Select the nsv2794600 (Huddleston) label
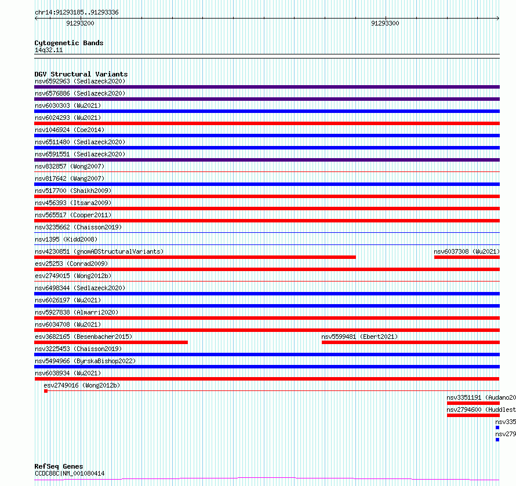Image resolution: width=516 pixels, height=486 pixels. coord(481,410)
